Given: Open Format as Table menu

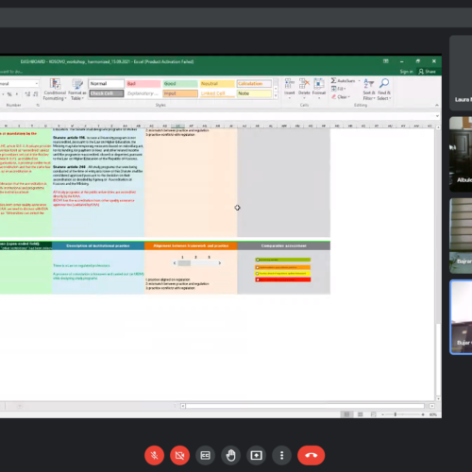Looking at the screenshot, I should [77, 90].
